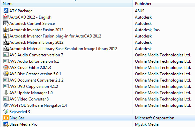195x127 pixels.
Task: Select icon of Inventor Fusion plug-in for AutoCAD
Action: tap(6, 36)
